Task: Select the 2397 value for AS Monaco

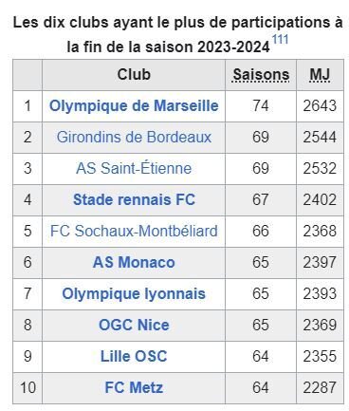Action: coord(320,263)
